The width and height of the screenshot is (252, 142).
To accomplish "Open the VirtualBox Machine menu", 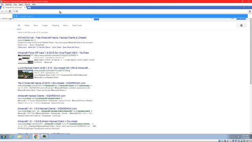I will click(9, 4).
